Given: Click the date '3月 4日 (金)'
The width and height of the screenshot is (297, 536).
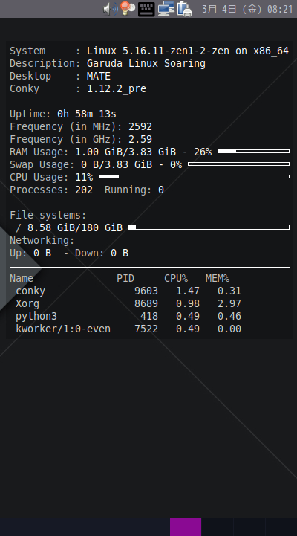Looking at the screenshot, I should (x=233, y=9).
